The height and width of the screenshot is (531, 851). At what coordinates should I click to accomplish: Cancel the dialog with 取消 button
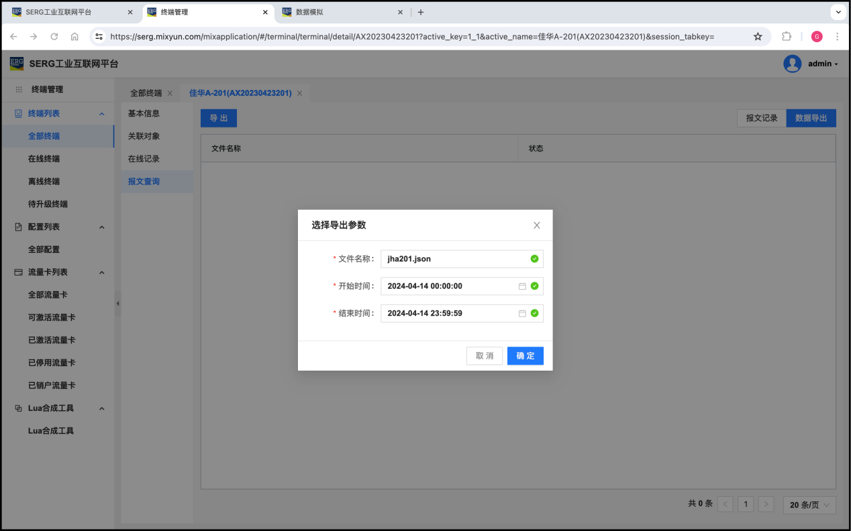coord(485,356)
